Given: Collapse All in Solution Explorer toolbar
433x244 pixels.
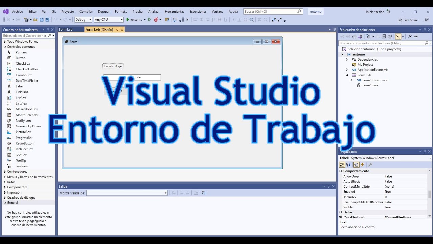Looking at the screenshot, I should (384, 37).
